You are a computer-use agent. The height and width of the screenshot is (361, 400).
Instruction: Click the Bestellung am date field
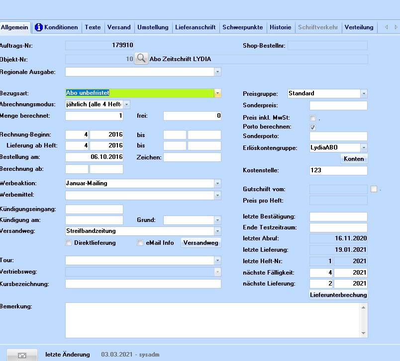(94, 157)
